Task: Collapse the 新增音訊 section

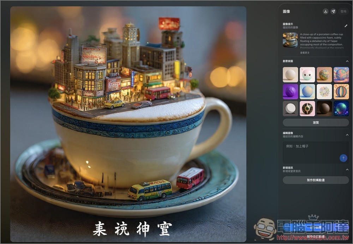Action: pyautogui.click(x=347, y=169)
